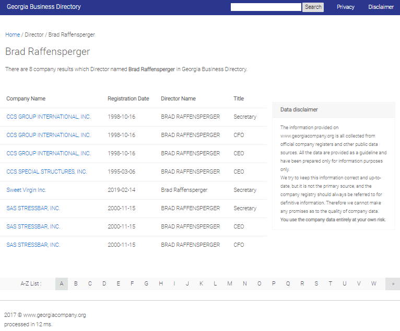Click the » next arrow in A-Z list

(x=393, y=284)
